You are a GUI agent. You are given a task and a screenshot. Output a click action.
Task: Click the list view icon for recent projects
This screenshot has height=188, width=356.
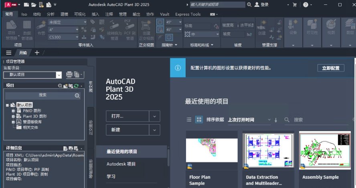189,120
